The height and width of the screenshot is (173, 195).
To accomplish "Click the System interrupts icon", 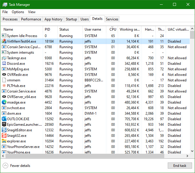I will (4, 52).
